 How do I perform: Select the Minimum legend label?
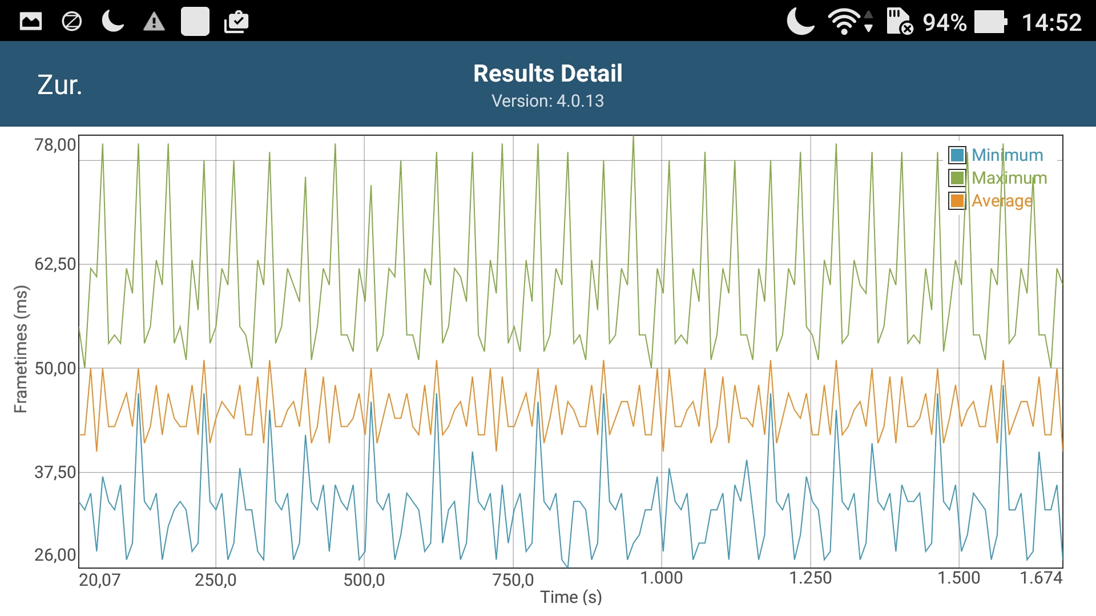(x=1008, y=155)
